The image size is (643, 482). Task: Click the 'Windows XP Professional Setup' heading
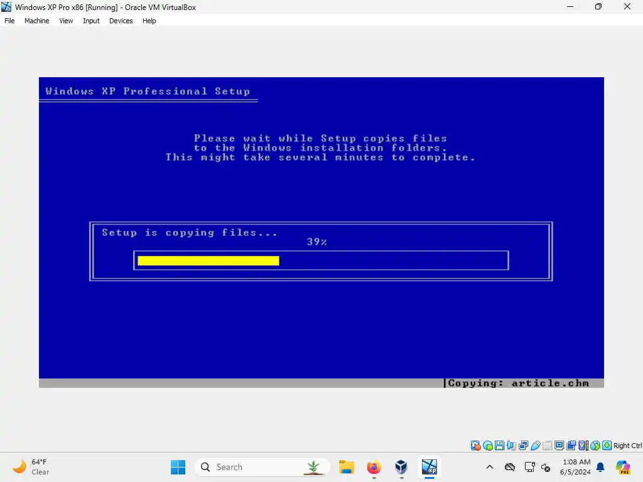tap(148, 91)
